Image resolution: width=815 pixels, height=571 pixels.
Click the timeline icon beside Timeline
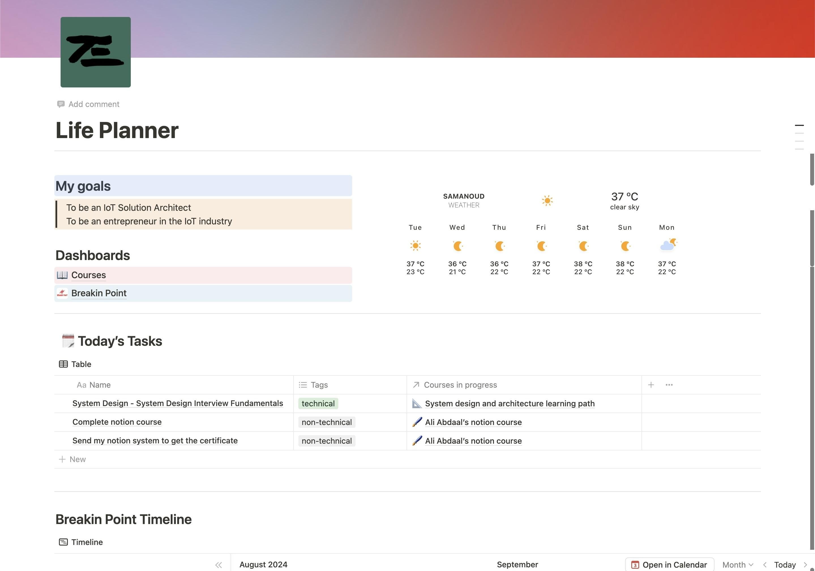(63, 542)
